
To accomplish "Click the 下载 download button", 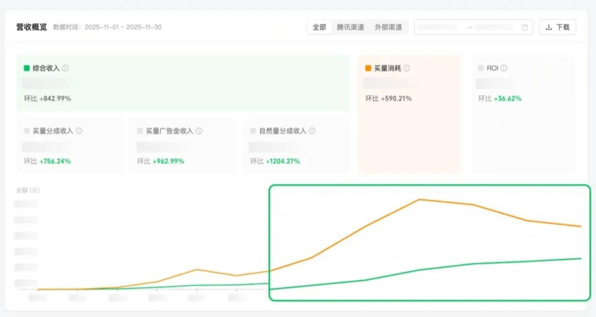I will pos(557,27).
